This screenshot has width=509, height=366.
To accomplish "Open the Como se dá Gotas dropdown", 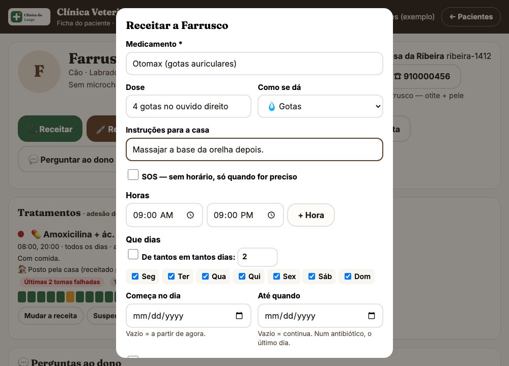I will (320, 106).
